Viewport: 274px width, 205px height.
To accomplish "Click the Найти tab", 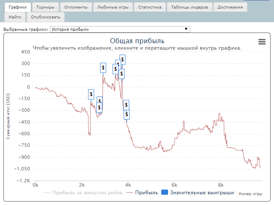I will (15, 17).
